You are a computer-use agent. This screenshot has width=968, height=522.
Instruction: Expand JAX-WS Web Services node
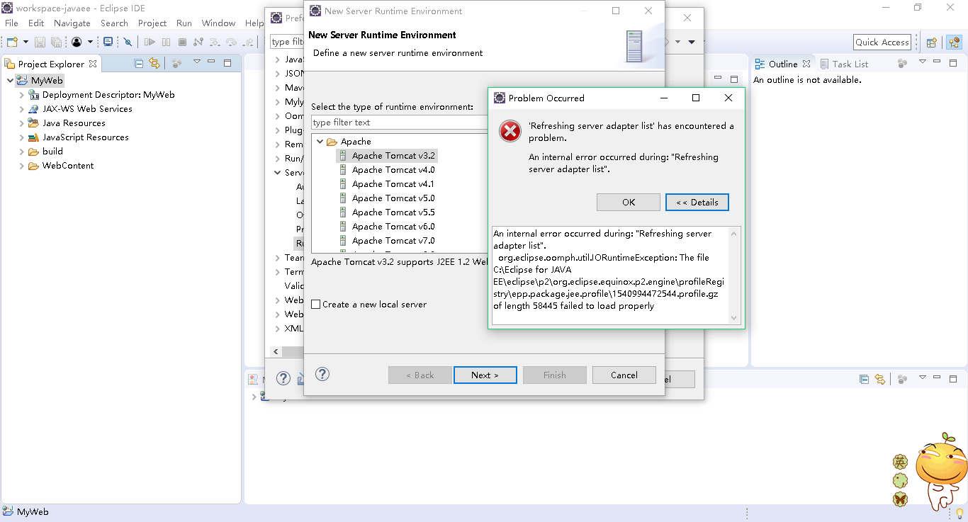pyautogui.click(x=22, y=108)
